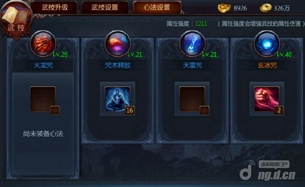Image resolution: width=305 pixels, height=187 pixels.
Task: Select the 天雷咒 lightning skill icon
Action: pyautogui.click(x=192, y=44)
